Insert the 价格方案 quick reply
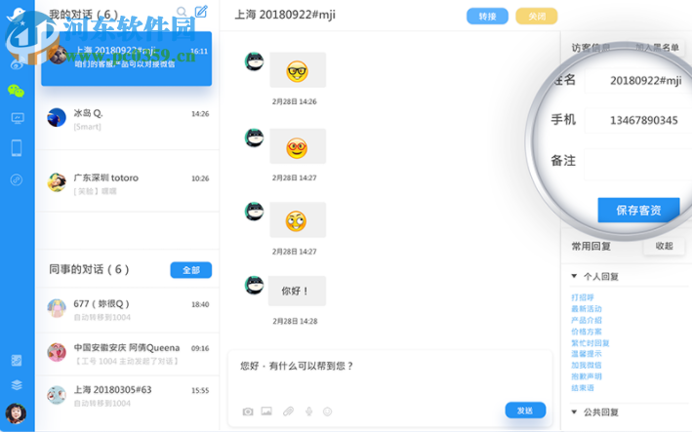The height and width of the screenshot is (432, 692). (x=587, y=332)
